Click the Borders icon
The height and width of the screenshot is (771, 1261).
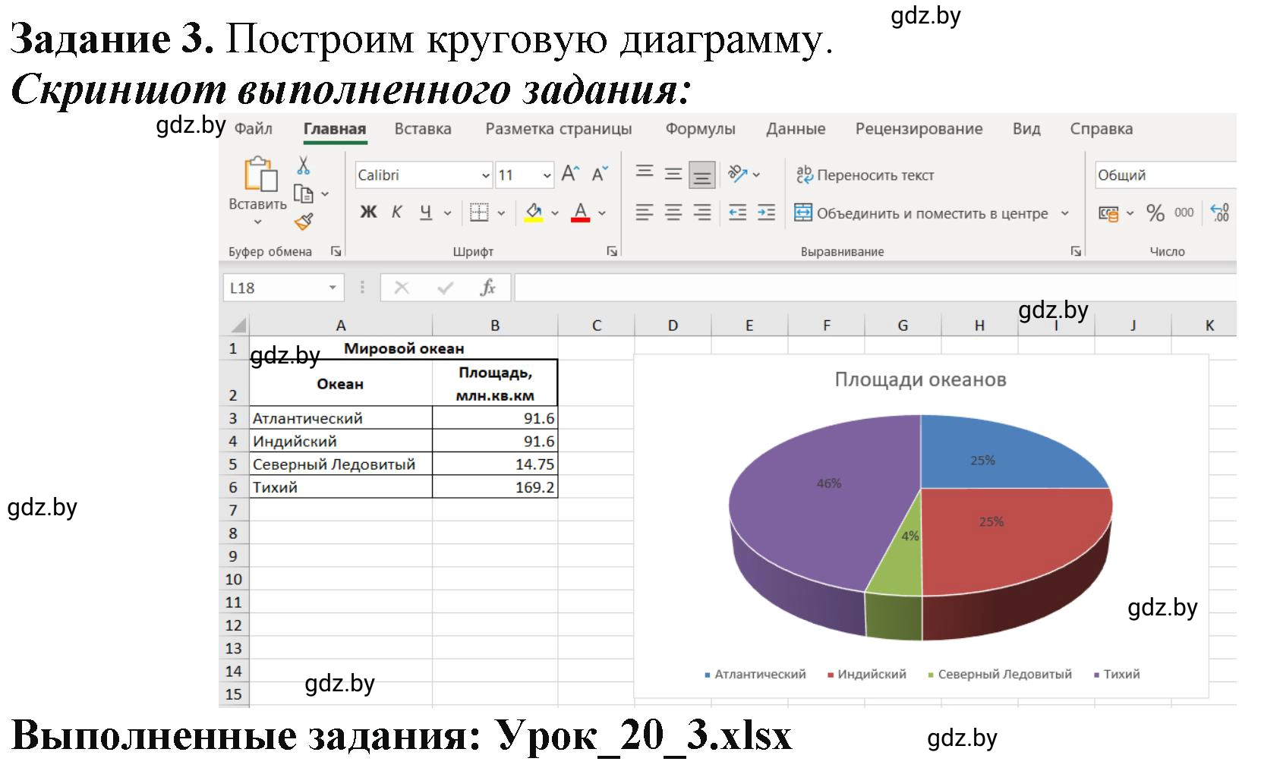point(479,212)
